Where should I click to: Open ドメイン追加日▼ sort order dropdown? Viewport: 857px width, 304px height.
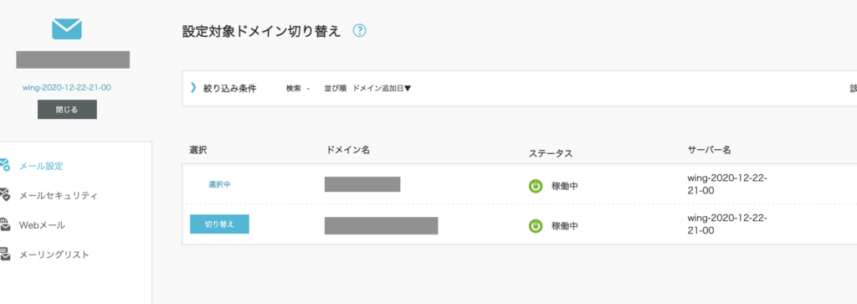click(x=382, y=88)
